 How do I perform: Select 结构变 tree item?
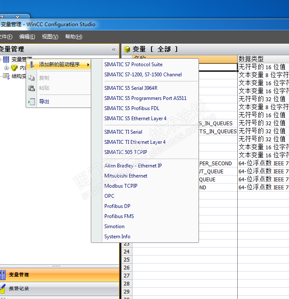pyautogui.click(x=19, y=76)
